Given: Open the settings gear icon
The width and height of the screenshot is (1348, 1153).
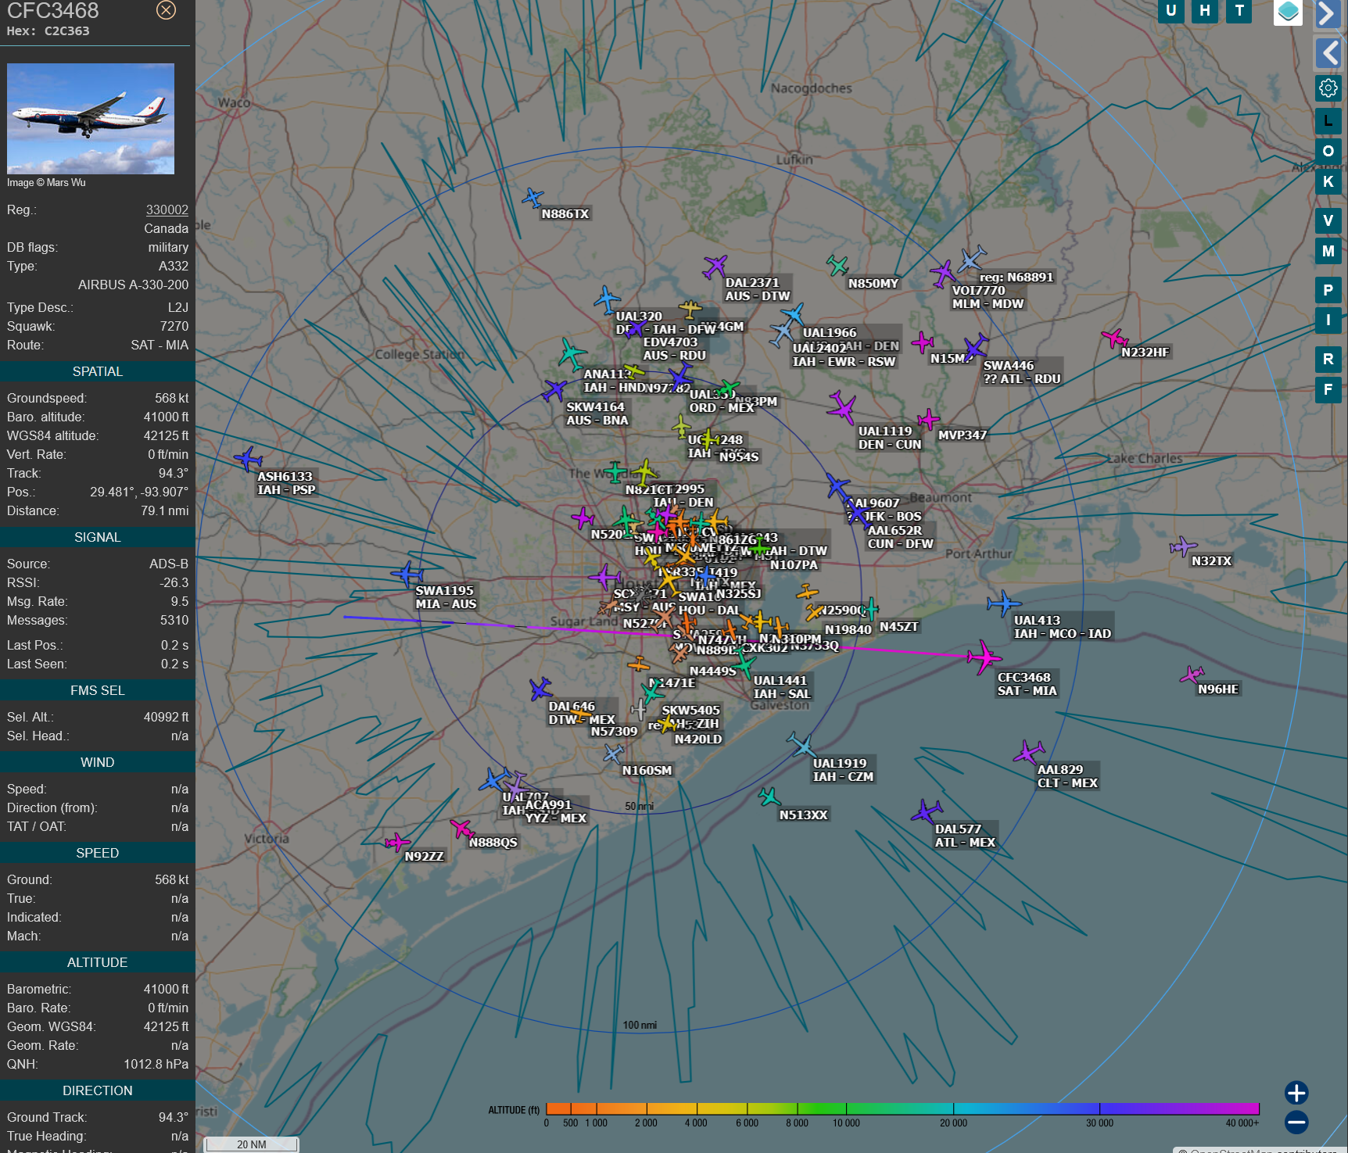Looking at the screenshot, I should click(1328, 88).
